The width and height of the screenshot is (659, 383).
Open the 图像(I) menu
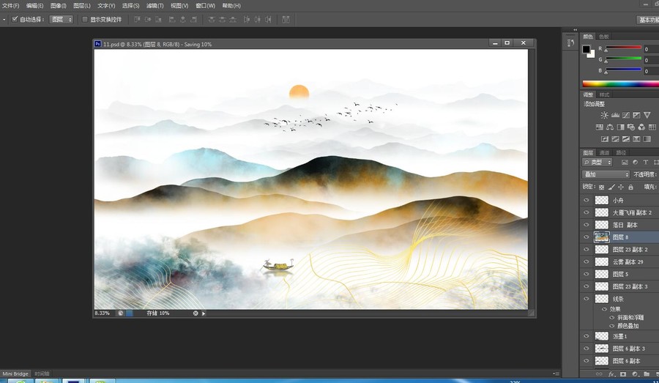pyautogui.click(x=59, y=6)
